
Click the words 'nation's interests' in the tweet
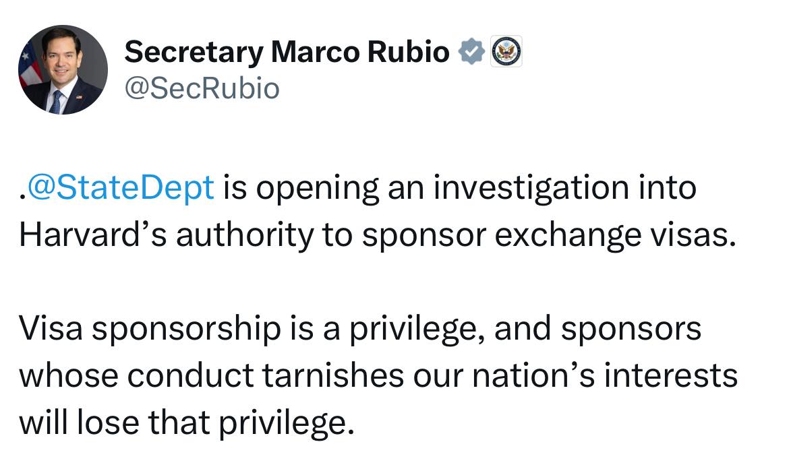(x=605, y=375)
